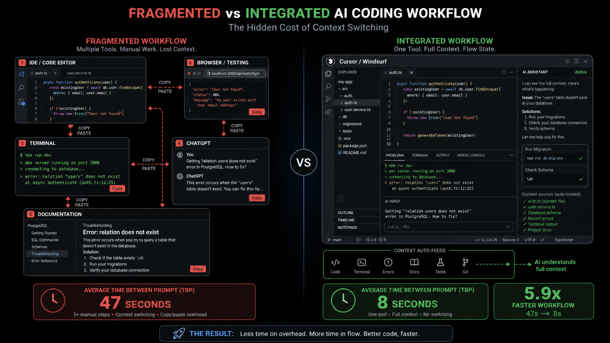Click the errors count indicator in status bar
This screenshot has height=343, width=610.
371,240
